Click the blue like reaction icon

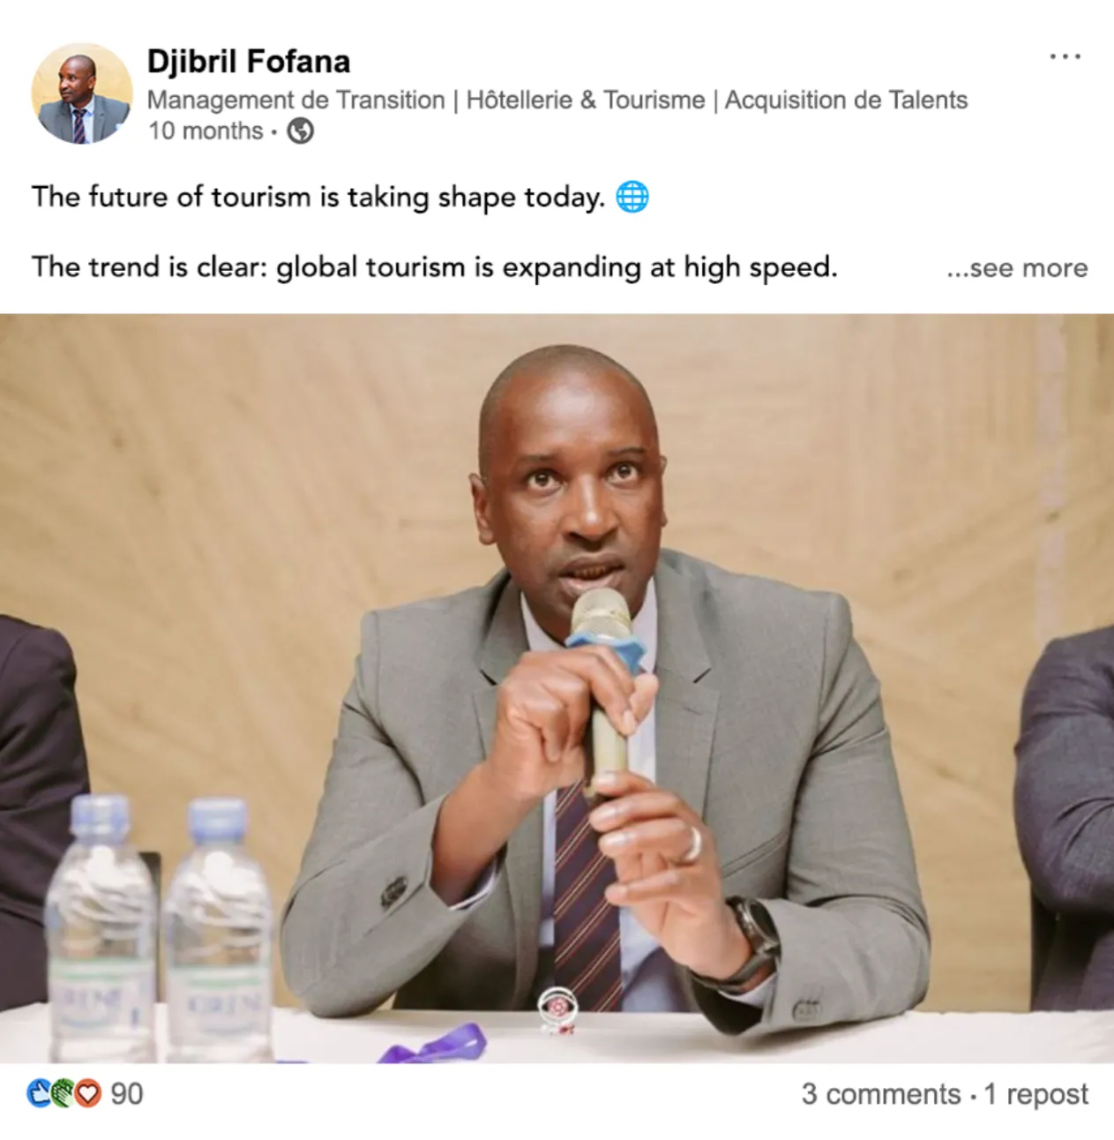coord(40,1093)
